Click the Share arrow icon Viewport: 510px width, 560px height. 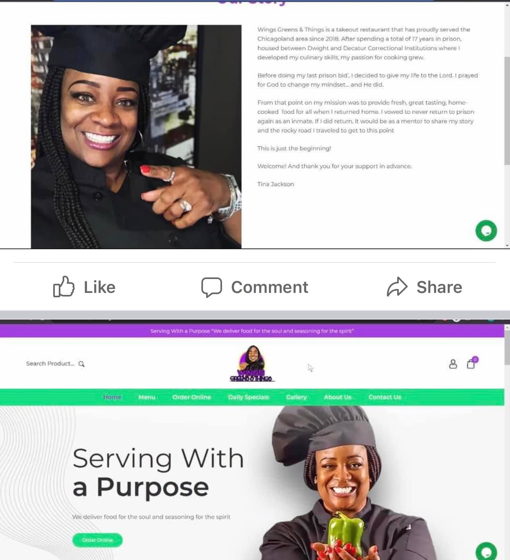click(397, 287)
